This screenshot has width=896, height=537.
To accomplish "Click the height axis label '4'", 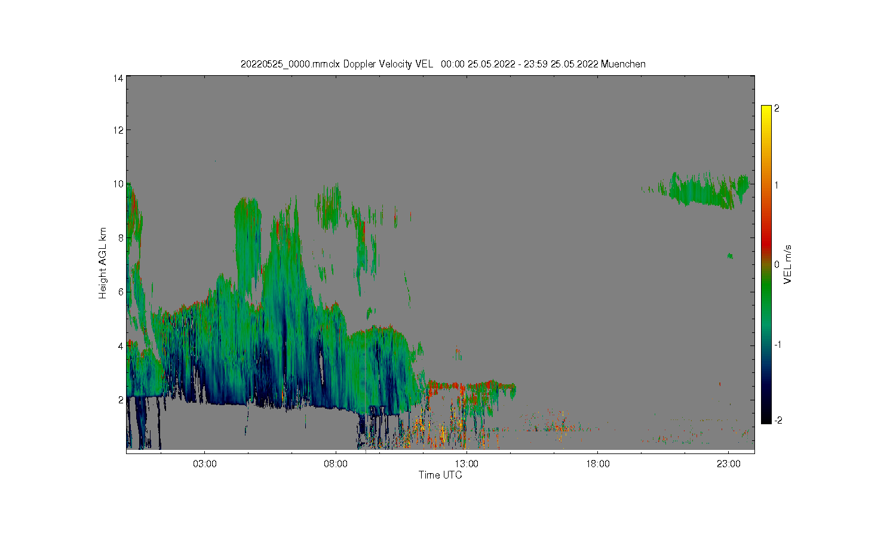I will click(121, 345).
